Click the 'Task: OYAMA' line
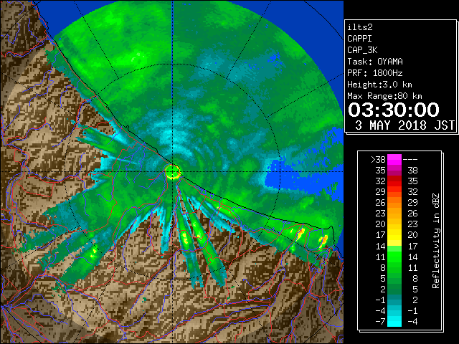 point(375,62)
